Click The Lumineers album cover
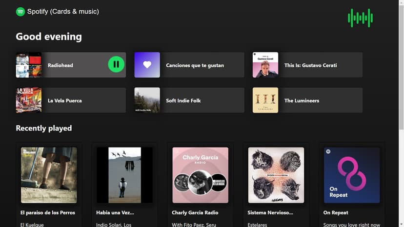 pyautogui.click(x=265, y=100)
